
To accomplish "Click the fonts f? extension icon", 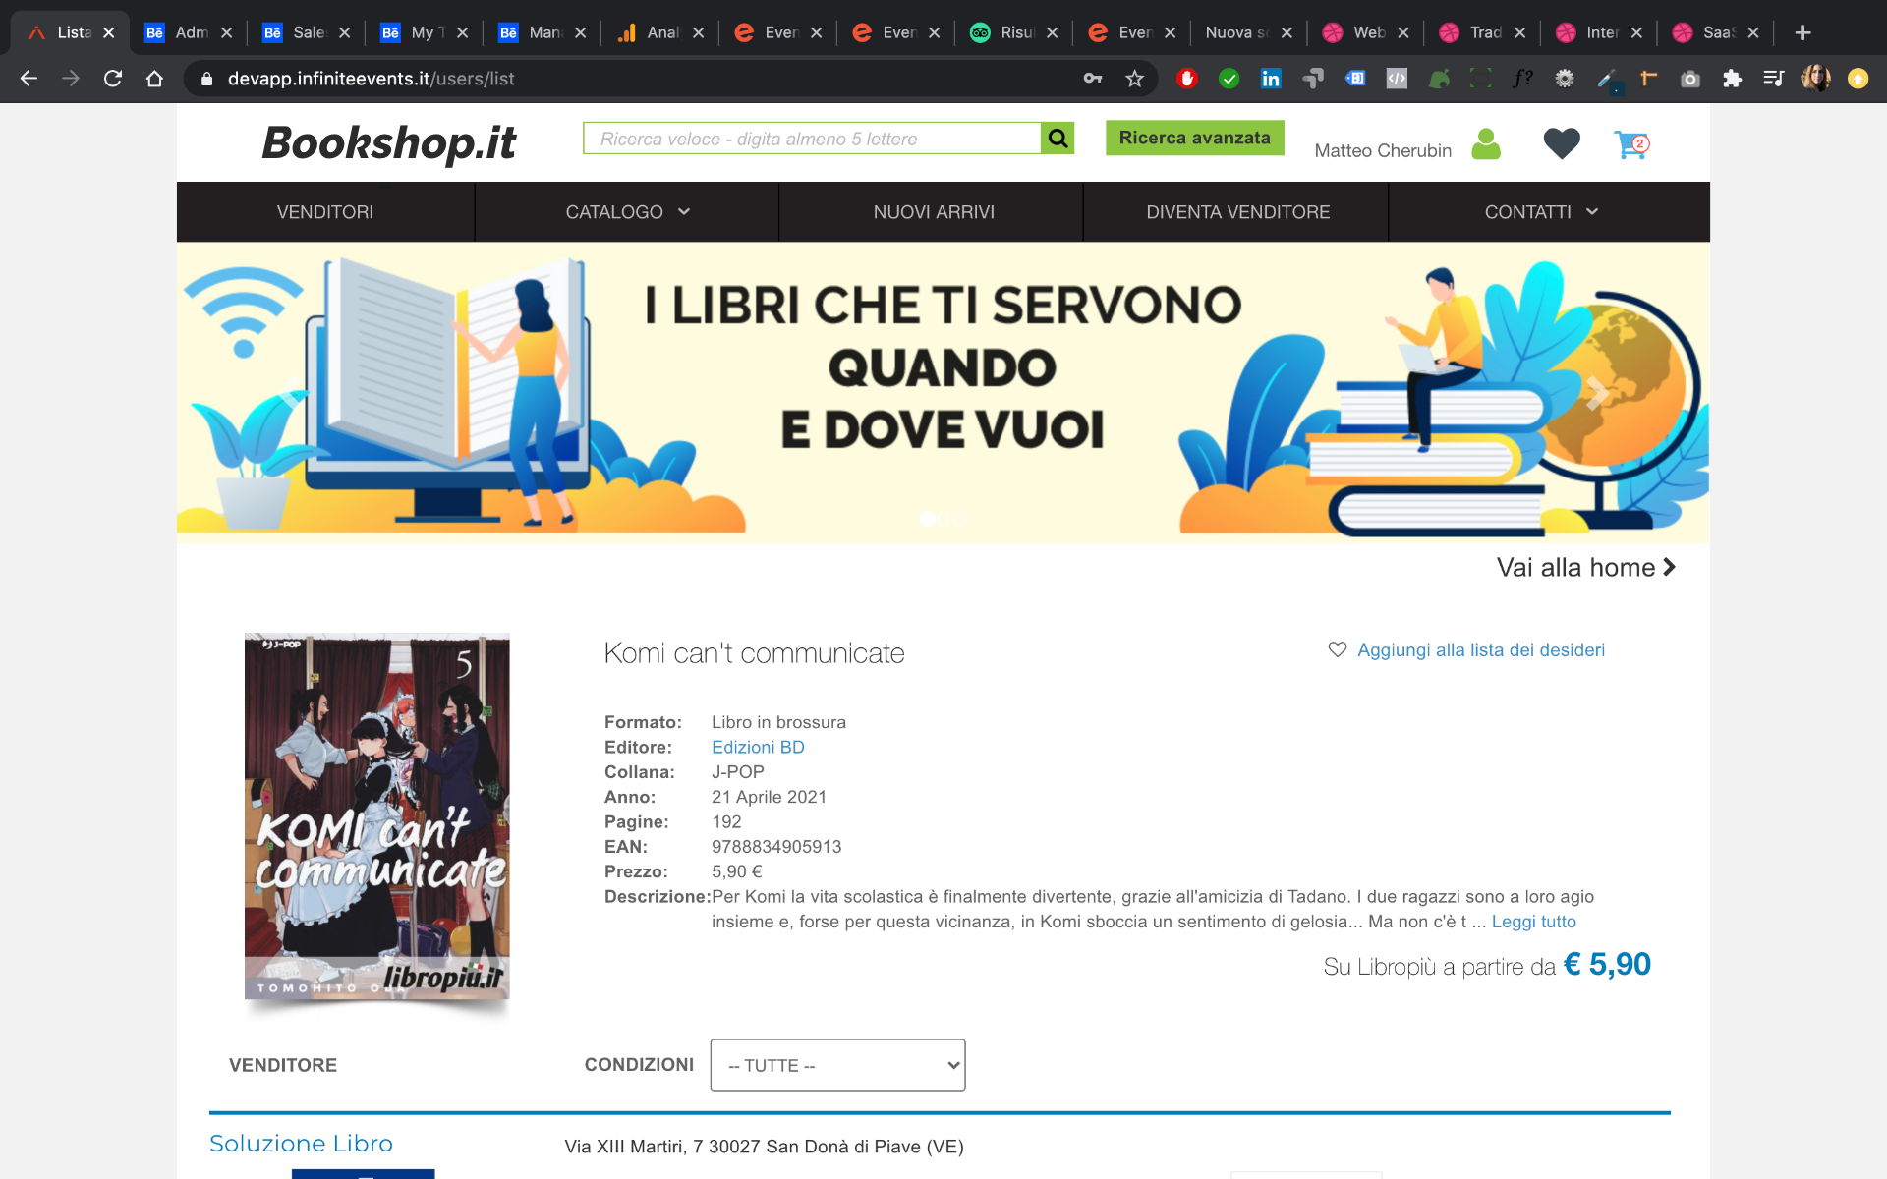I will 1522,79.
